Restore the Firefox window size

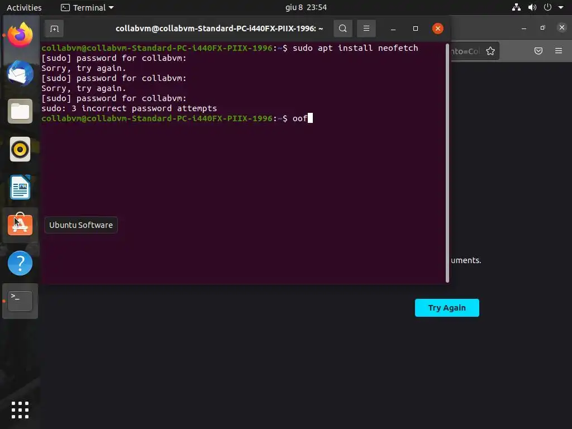(x=543, y=28)
